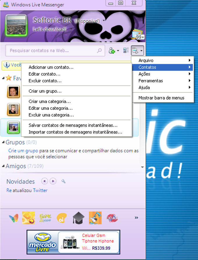Open the add contact dropdown arrow
This screenshot has height=260, width=198.
(x=118, y=51)
